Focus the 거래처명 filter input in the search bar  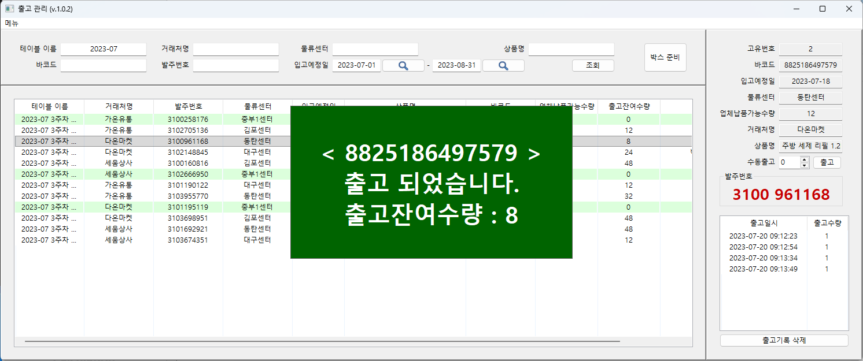[236, 49]
